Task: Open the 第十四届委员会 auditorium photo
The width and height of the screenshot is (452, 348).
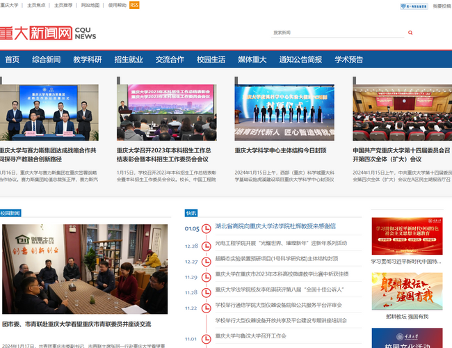Action: tap(403, 113)
